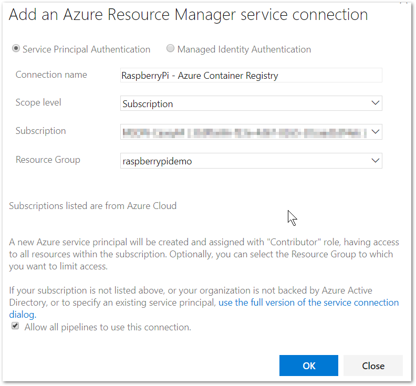Screen dimensions: 416x386
Task: Confirm with the OK button
Action: tap(309, 366)
